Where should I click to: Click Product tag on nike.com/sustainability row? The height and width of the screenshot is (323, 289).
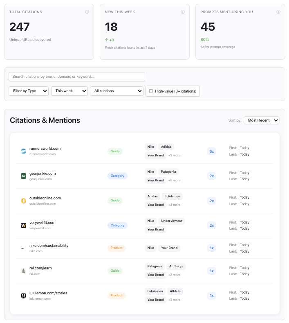click(116, 248)
